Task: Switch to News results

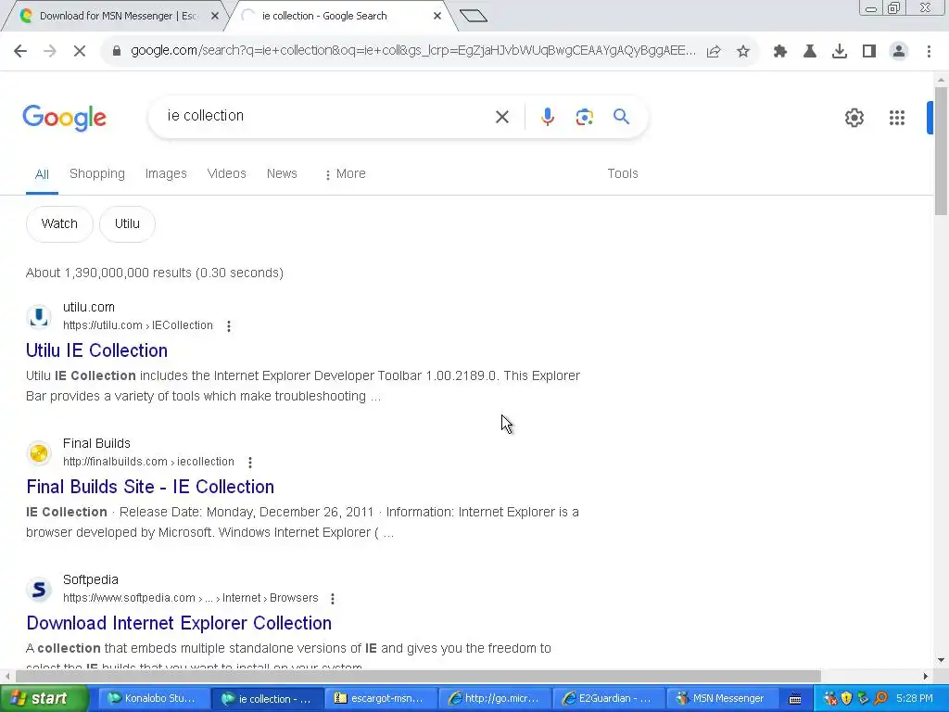Action: click(282, 173)
